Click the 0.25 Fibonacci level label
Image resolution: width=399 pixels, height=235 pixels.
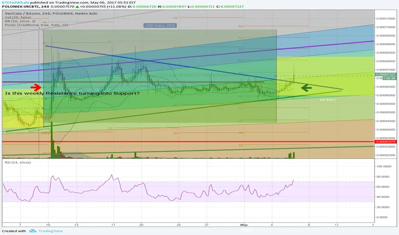(x=45, y=133)
